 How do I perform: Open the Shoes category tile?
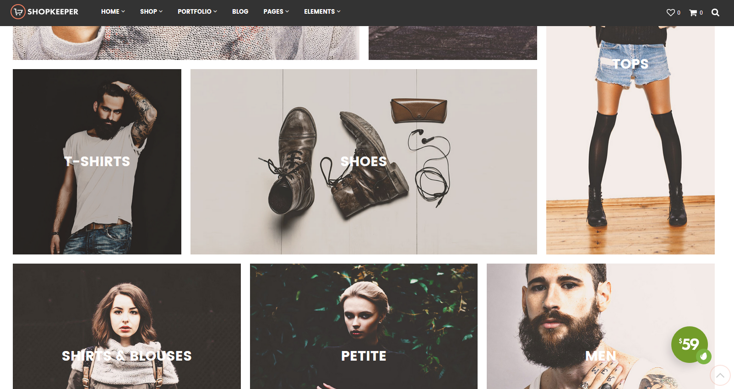[x=364, y=162]
